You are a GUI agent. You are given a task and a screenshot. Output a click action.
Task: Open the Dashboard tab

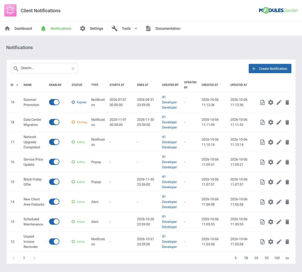[x=19, y=28]
